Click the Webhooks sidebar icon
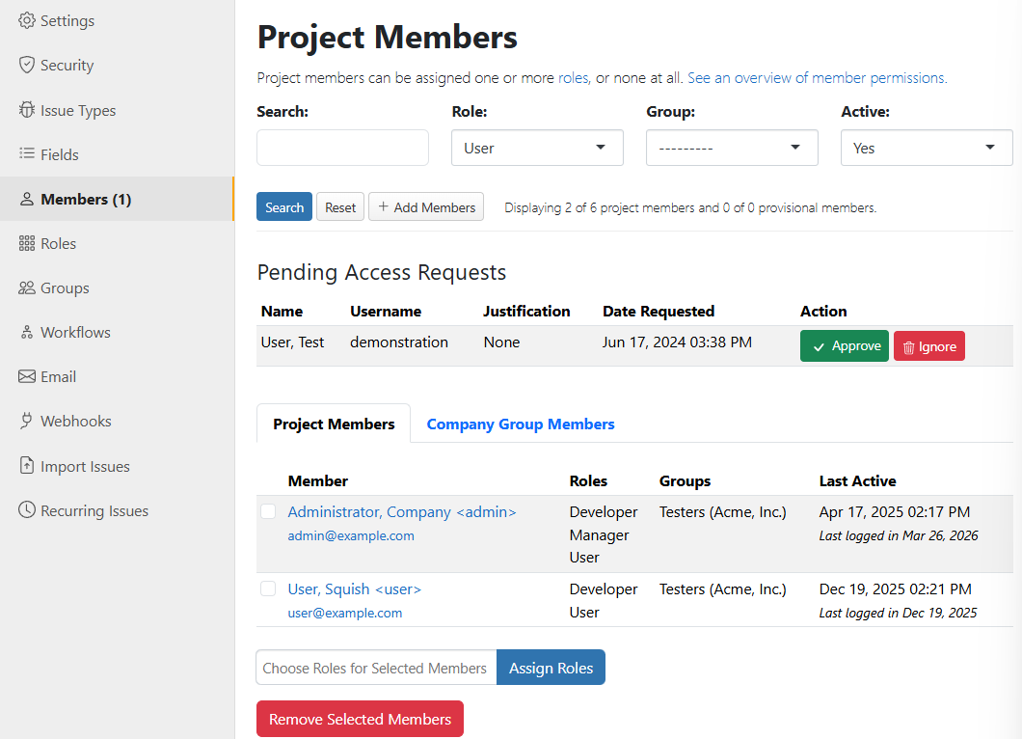Image resolution: width=1022 pixels, height=739 pixels. point(27,421)
